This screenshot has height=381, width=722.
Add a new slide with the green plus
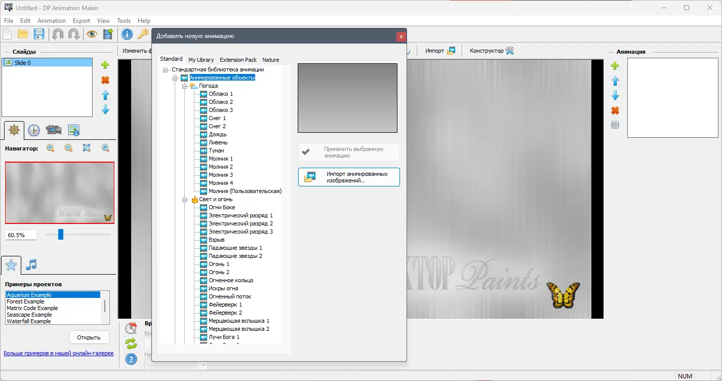click(x=105, y=65)
